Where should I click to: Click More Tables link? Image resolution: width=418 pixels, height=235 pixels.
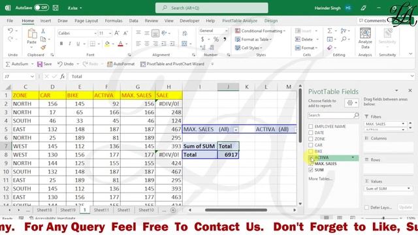click(320, 179)
